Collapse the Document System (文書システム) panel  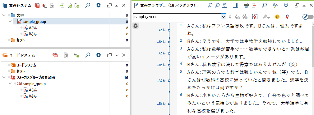point(117,5)
